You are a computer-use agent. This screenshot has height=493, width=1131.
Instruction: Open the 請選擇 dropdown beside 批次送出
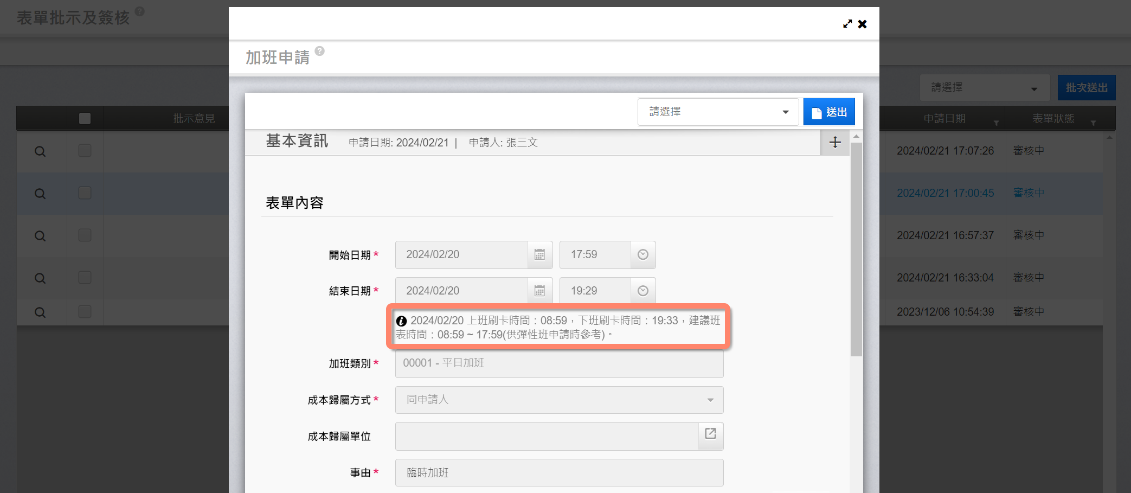tap(984, 88)
